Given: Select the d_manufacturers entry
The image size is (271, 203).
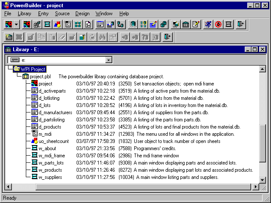Looking at the screenshot, I should pyautogui.click(x=55, y=112).
